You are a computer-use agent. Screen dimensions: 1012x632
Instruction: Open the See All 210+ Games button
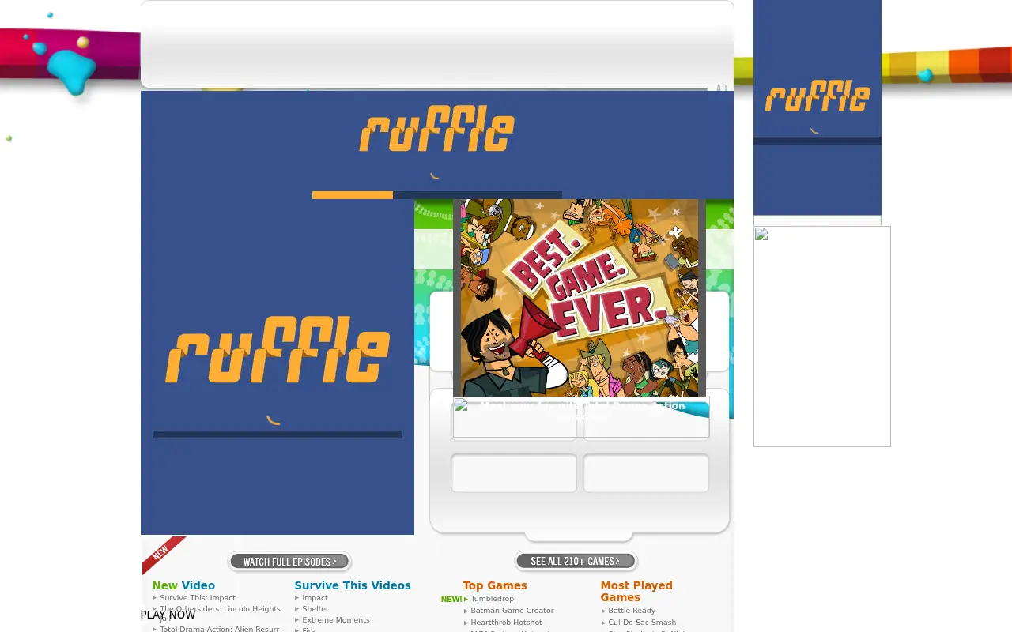[x=576, y=561]
